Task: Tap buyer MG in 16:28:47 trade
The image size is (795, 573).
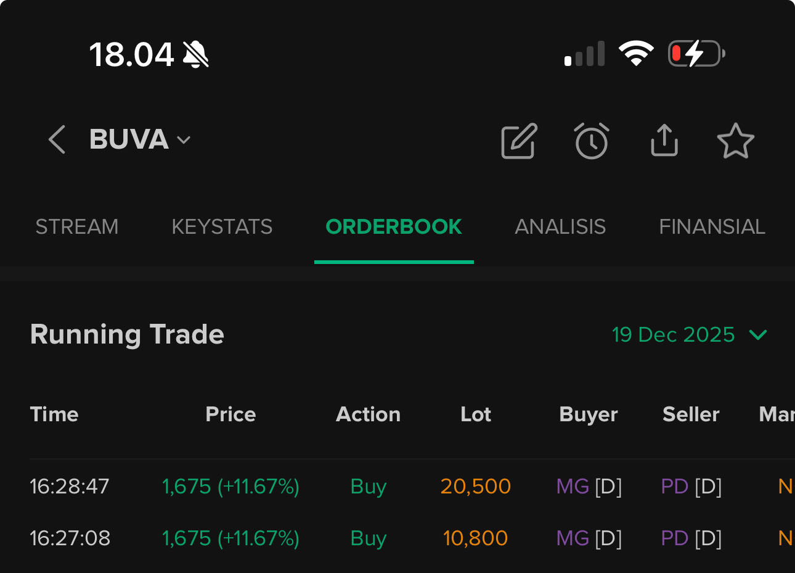Action: [x=573, y=487]
